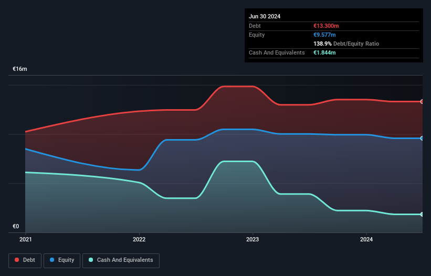
Task: Click the Debt label in tooltip
Action: pos(255,26)
